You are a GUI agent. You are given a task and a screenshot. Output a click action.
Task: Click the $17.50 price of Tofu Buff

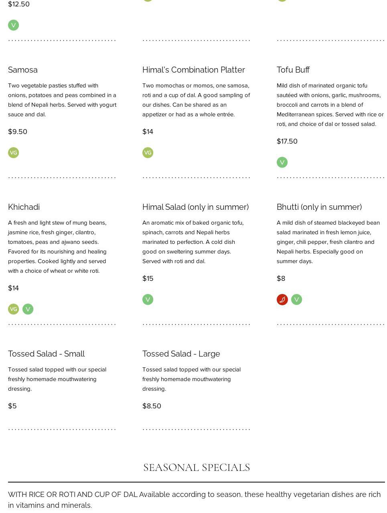(287, 141)
